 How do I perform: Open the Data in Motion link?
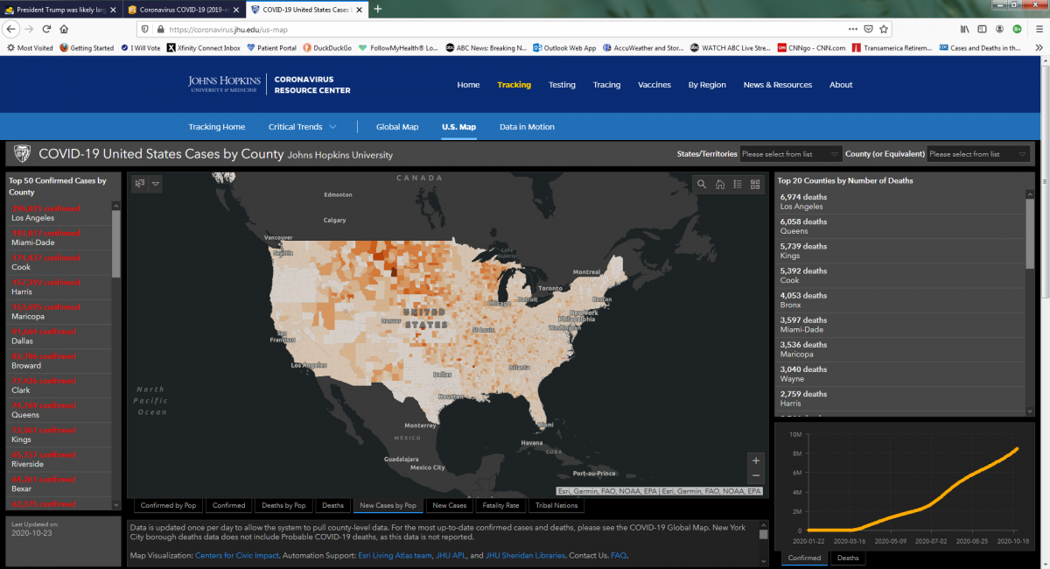[527, 127]
